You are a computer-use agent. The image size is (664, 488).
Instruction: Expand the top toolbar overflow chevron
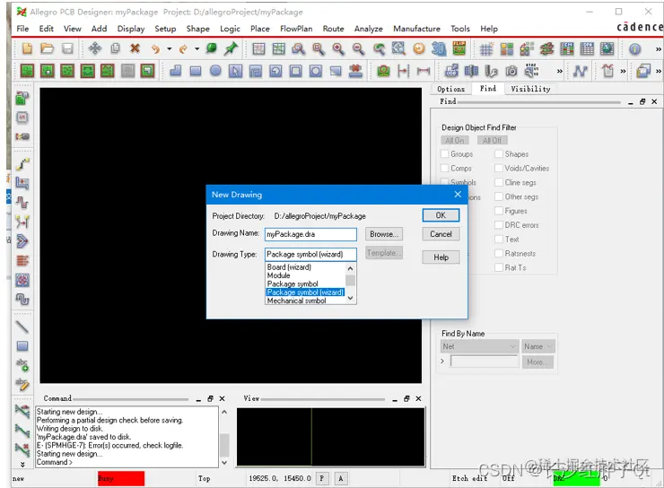click(658, 49)
